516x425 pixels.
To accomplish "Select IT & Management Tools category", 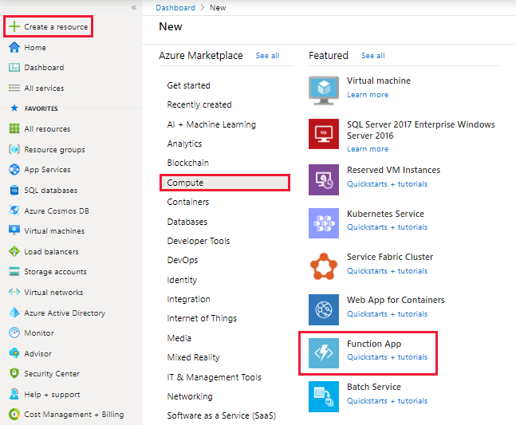I will click(214, 377).
